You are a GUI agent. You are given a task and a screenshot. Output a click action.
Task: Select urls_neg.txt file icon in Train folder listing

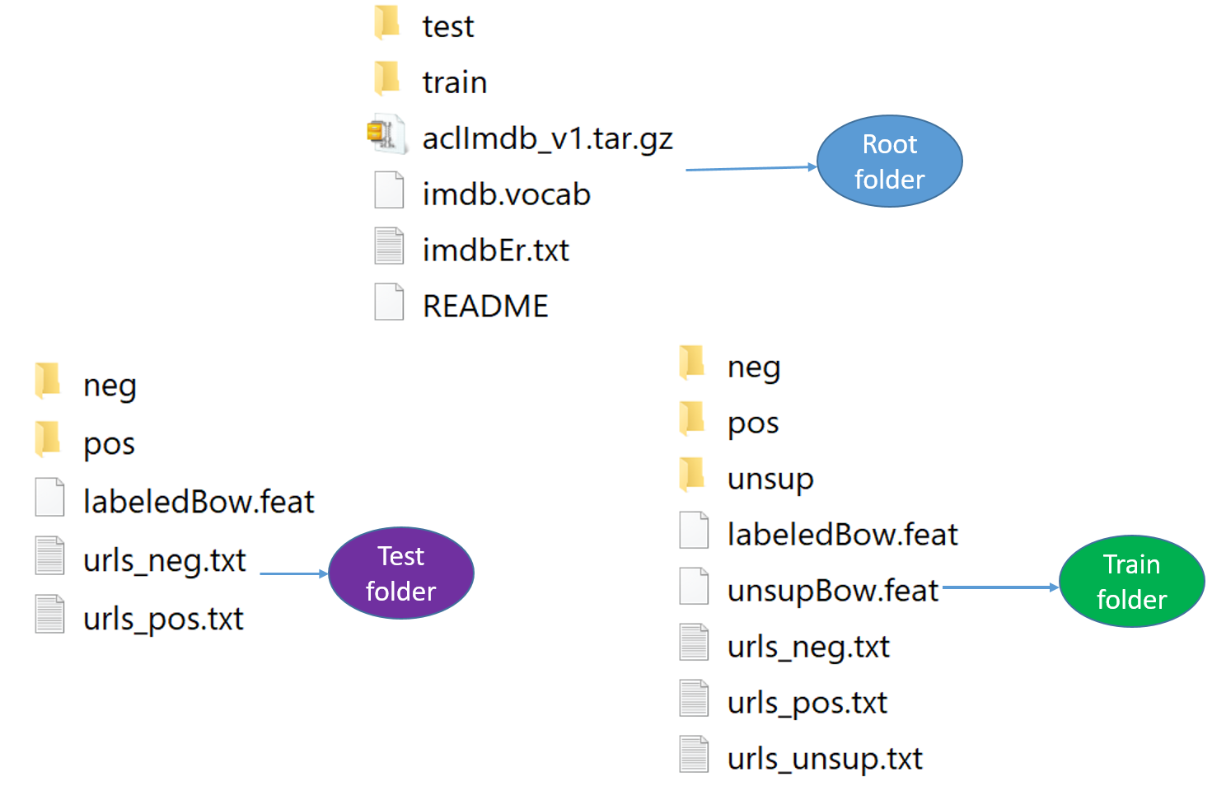coord(694,643)
